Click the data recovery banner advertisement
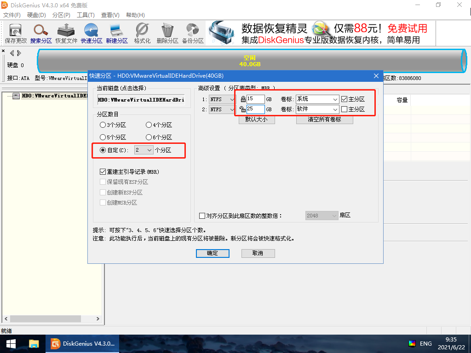 tap(321, 33)
